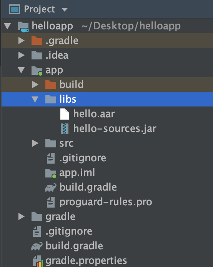Click the Project view panel icon
Image resolution: width=213 pixels, height=267 pixels.
15,9
